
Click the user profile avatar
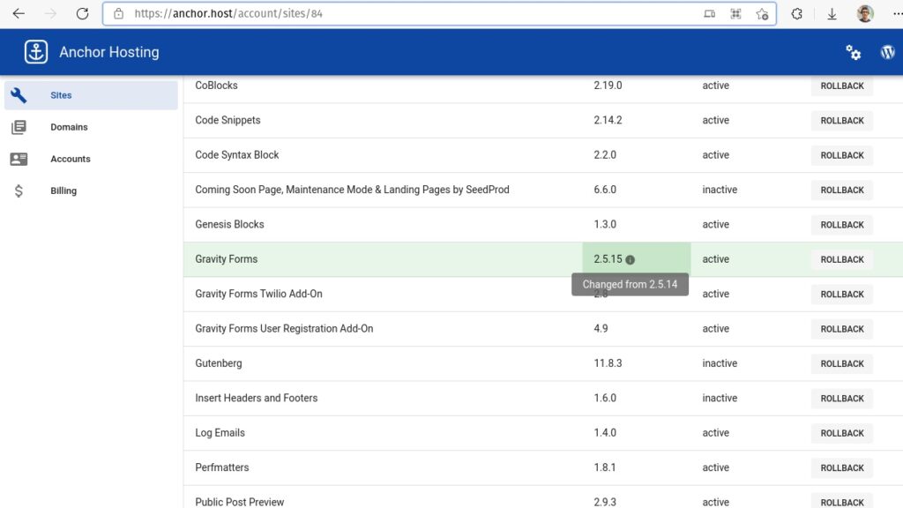[x=865, y=13]
